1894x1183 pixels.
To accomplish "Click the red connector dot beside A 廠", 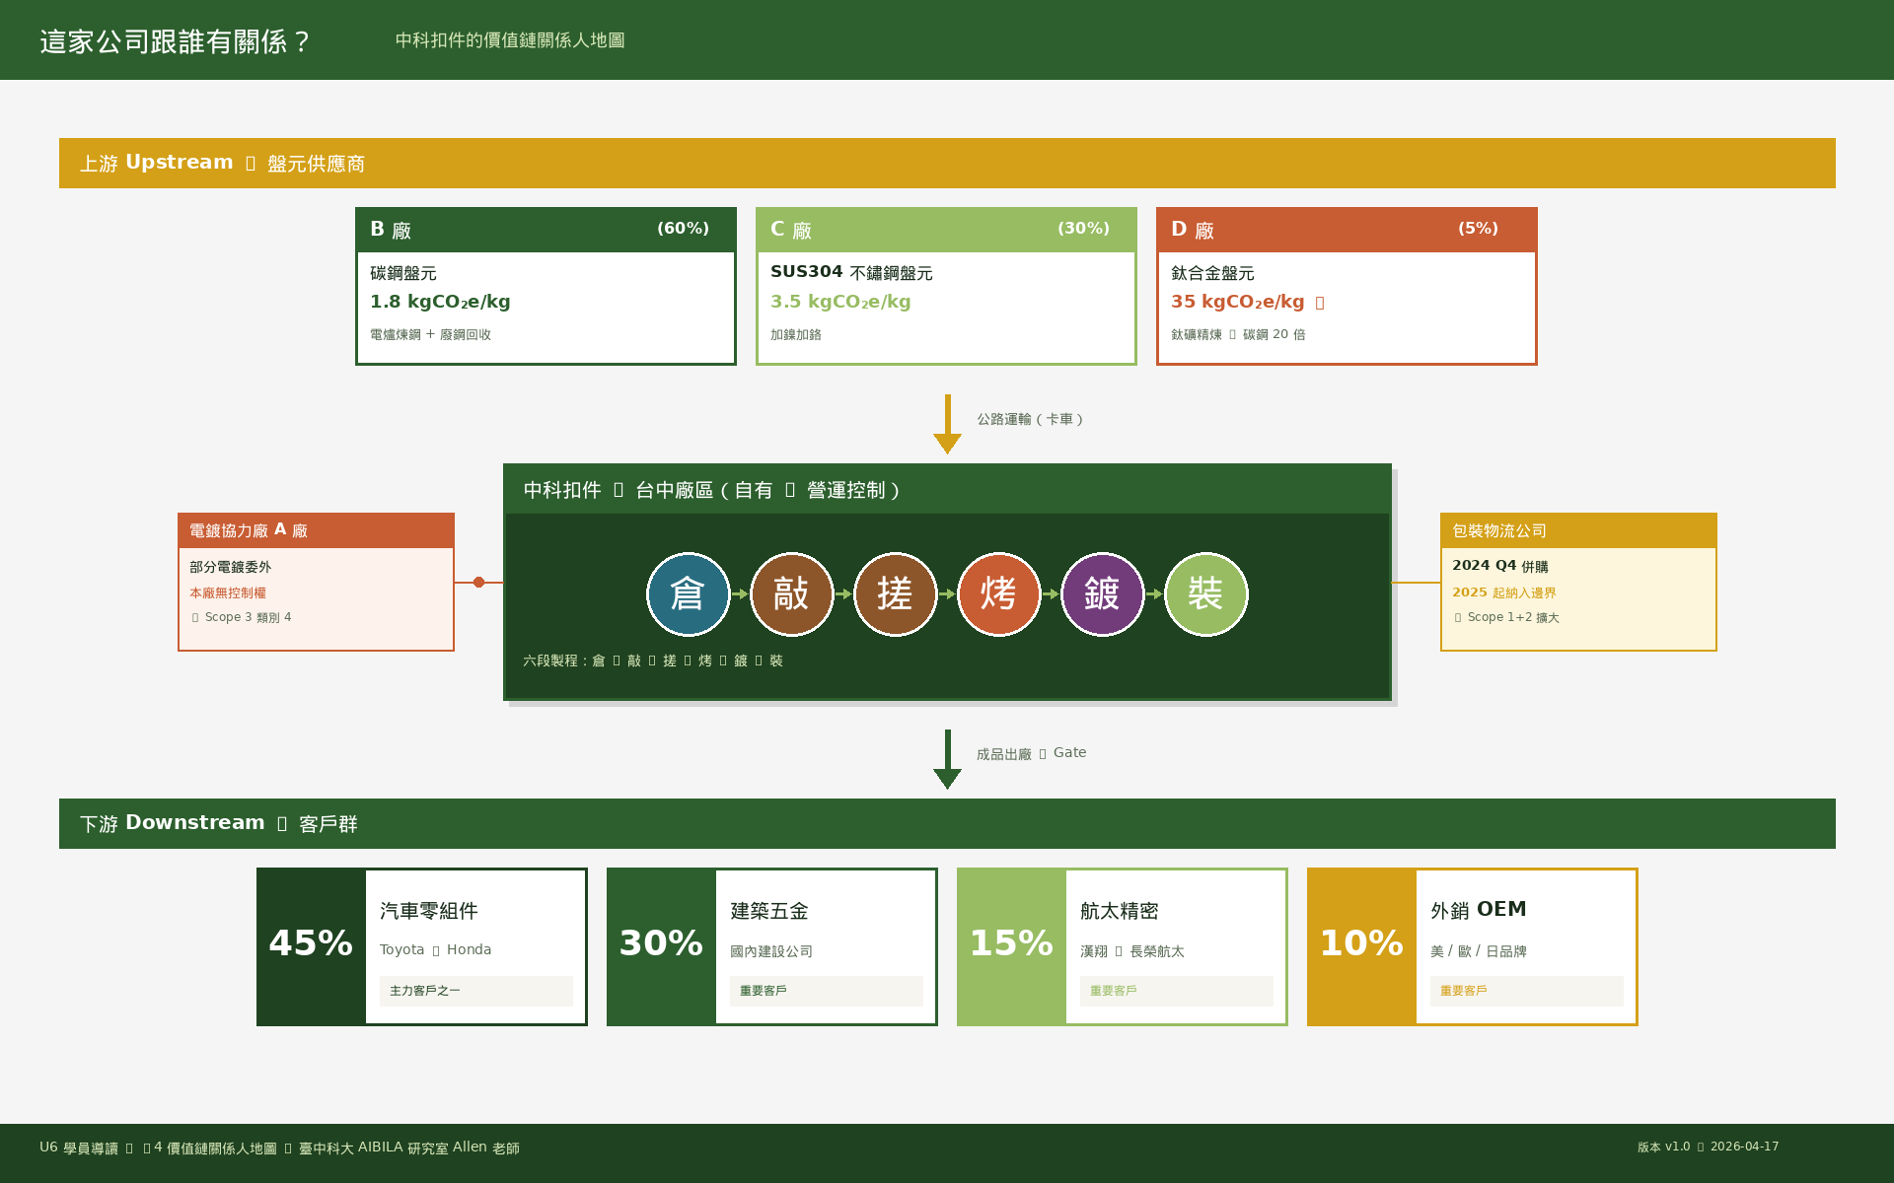I will (478, 582).
